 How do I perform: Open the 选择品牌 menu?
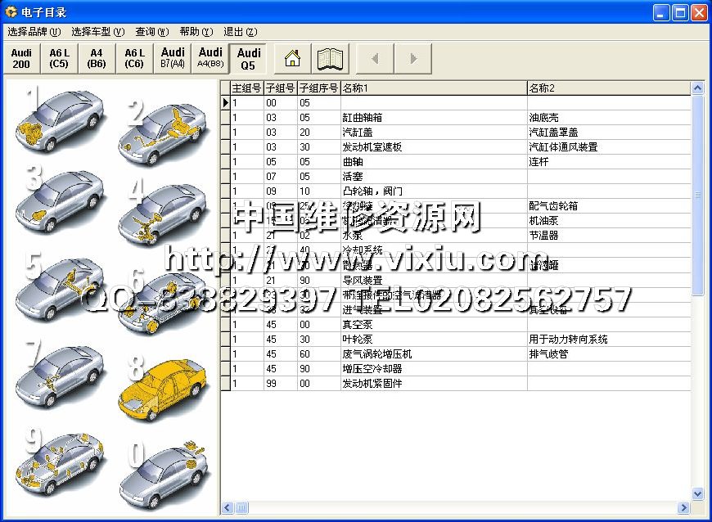tap(34, 32)
